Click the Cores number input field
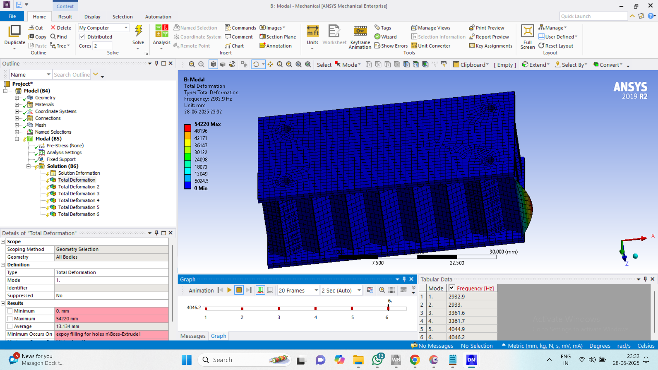This screenshot has width=658, height=370. click(x=102, y=46)
